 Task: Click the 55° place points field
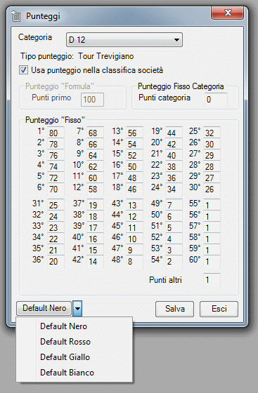212,205
